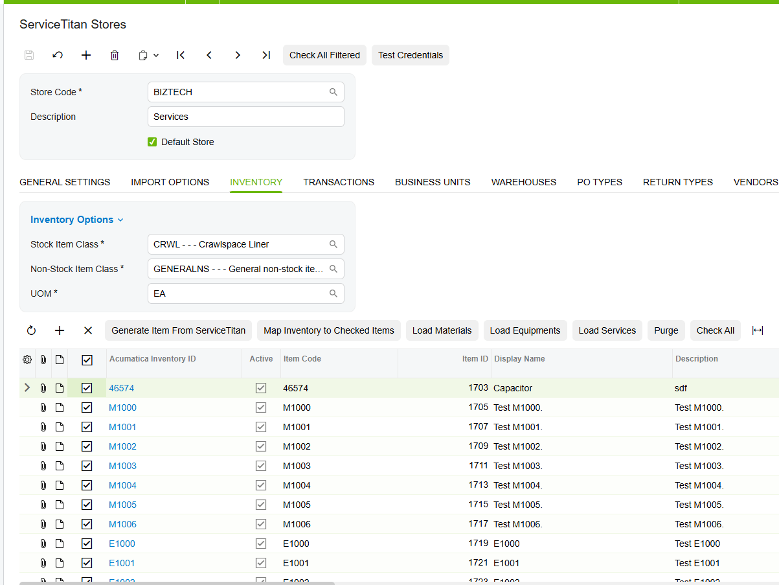
Task: Add a new store record with plus icon
Action: click(86, 55)
